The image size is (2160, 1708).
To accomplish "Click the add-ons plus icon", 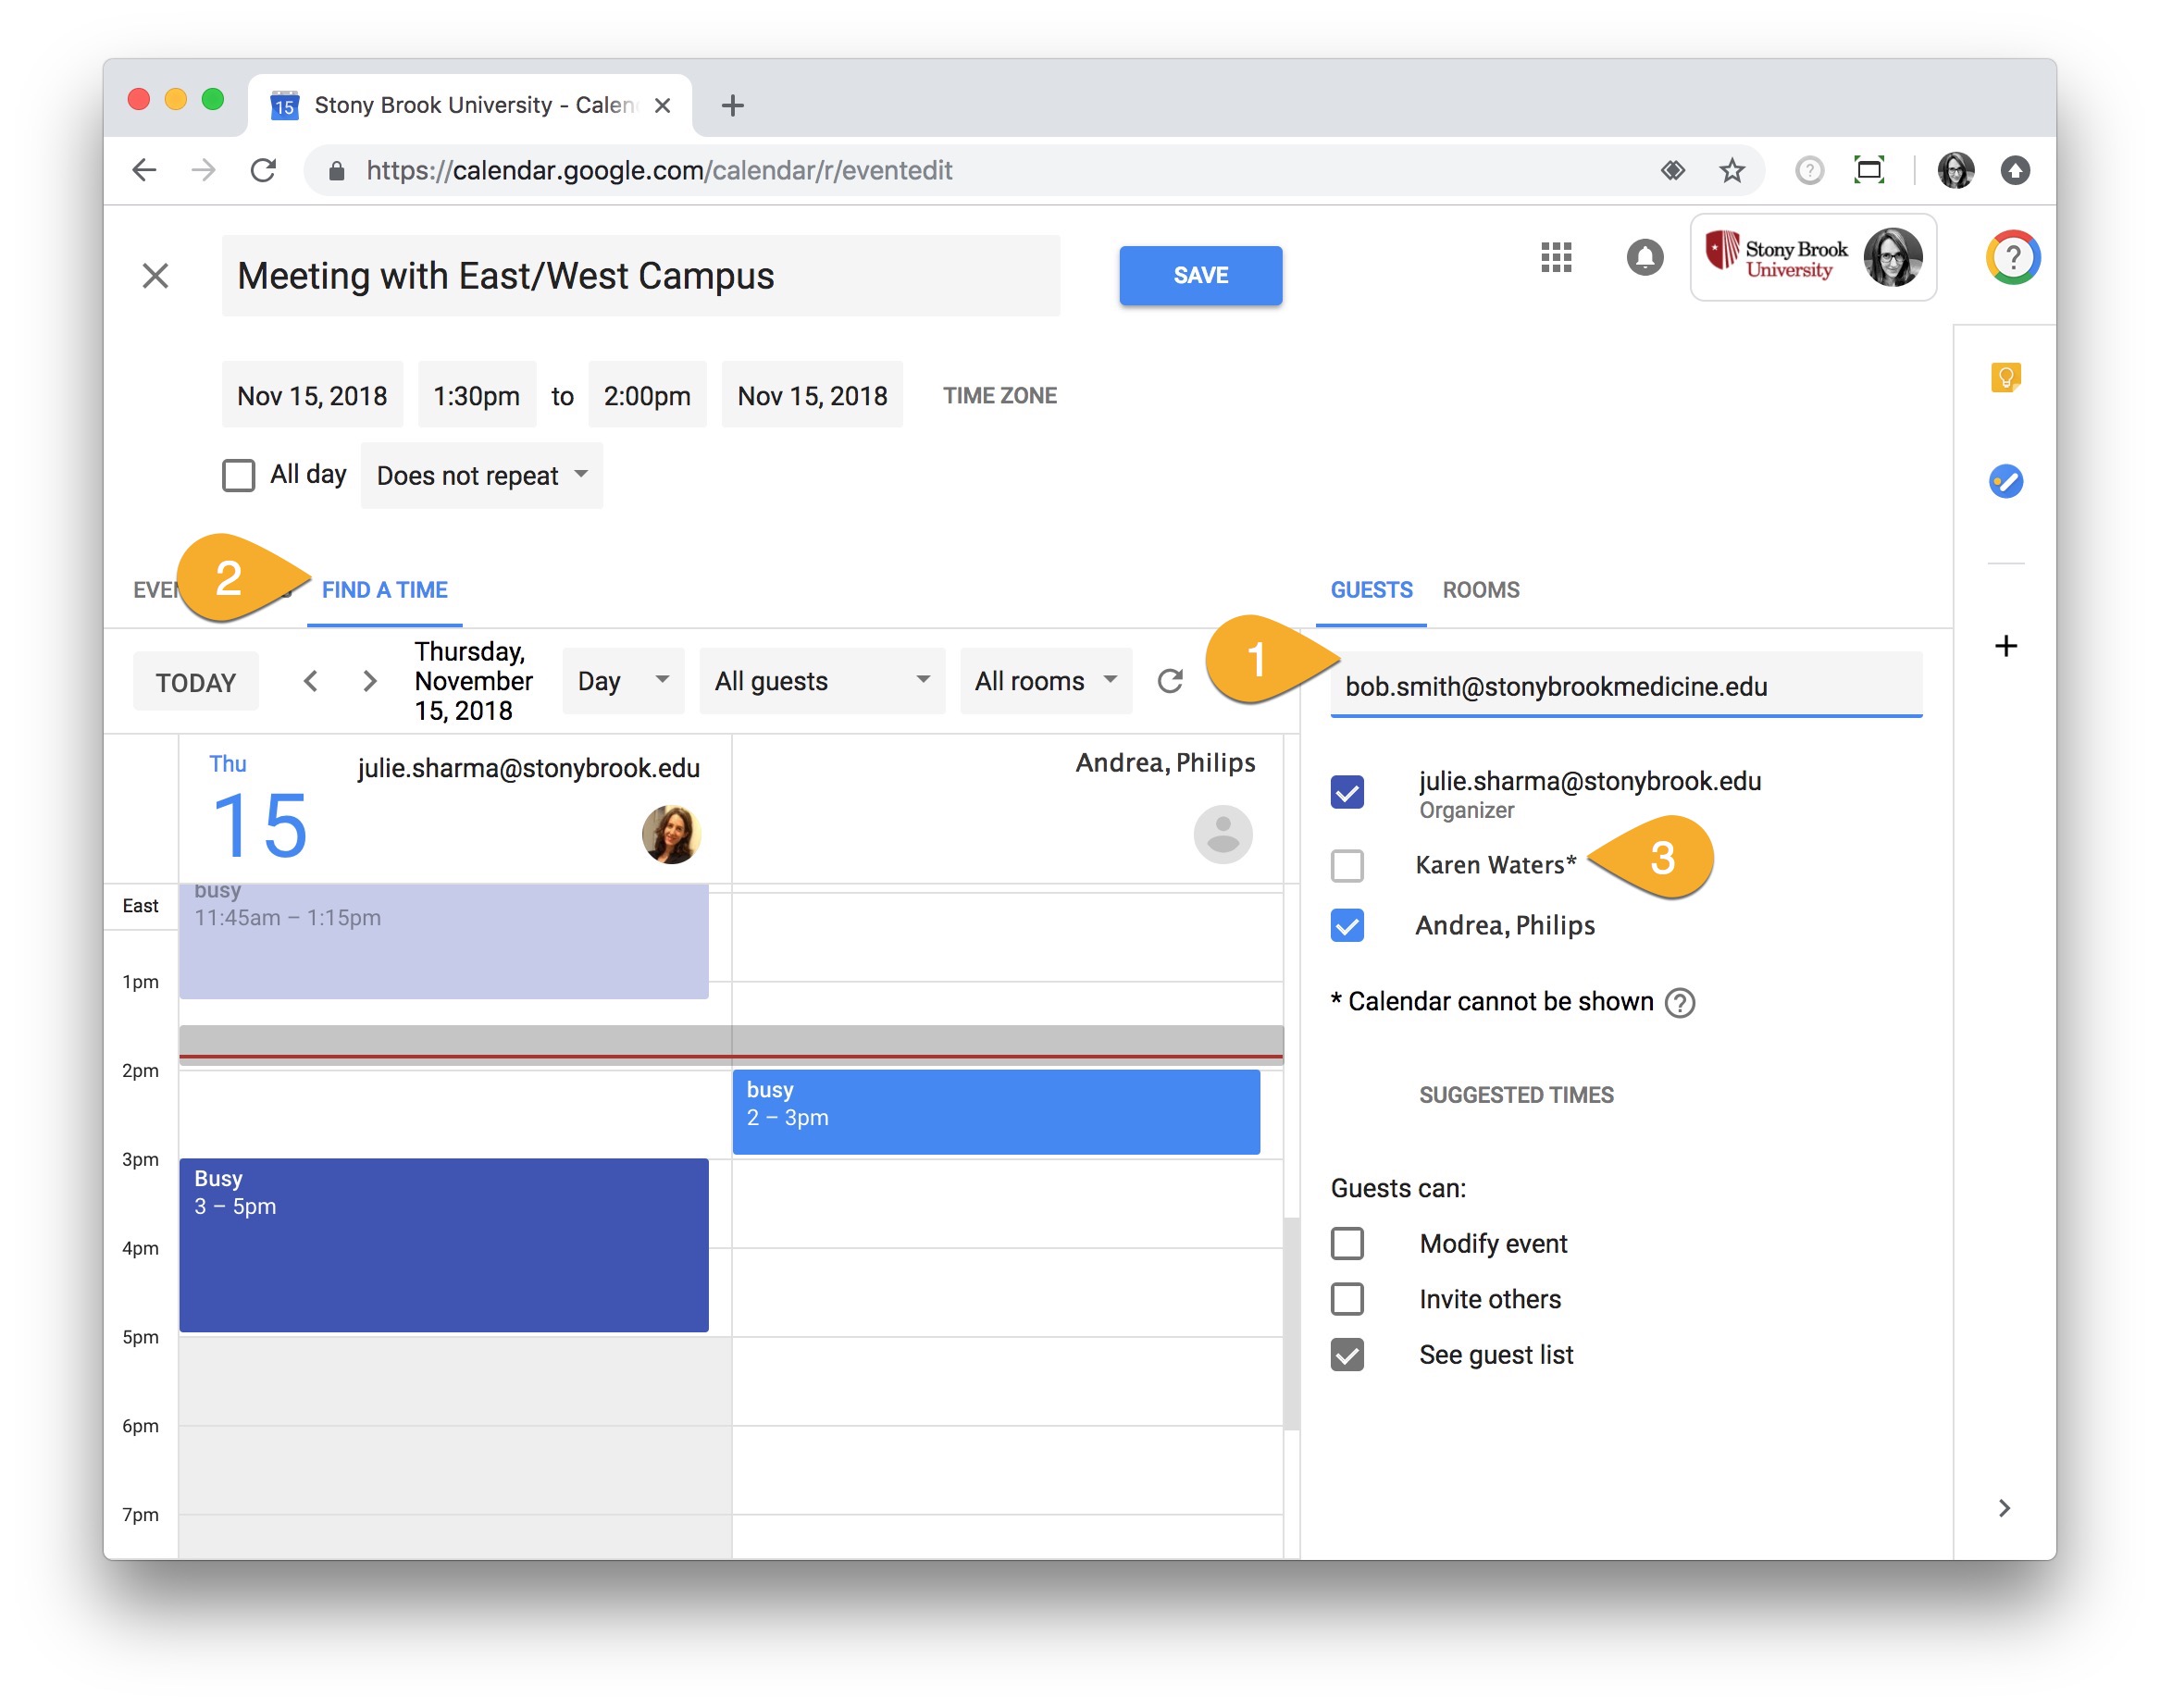I will pos(2005,645).
